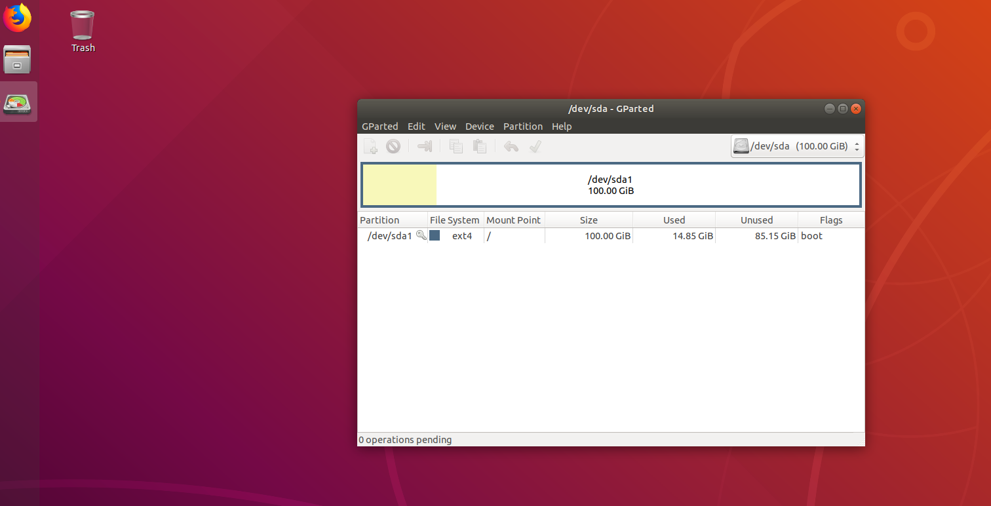Click the Resize/Move toolbar icon

[425, 146]
